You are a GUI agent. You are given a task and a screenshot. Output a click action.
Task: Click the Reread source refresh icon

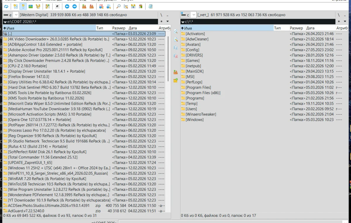6,6
